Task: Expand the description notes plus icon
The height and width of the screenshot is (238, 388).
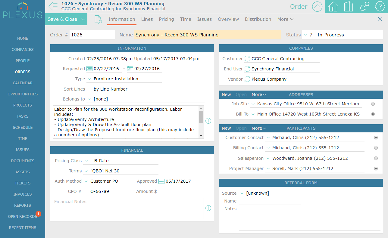Action: pyautogui.click(x=208, y=121)
